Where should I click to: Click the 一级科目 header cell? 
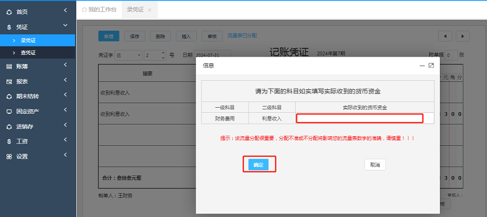click(225, 108)
